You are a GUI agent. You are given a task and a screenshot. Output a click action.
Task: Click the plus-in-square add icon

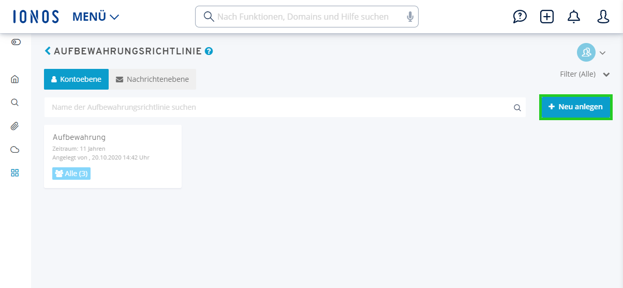coord(546,17)
